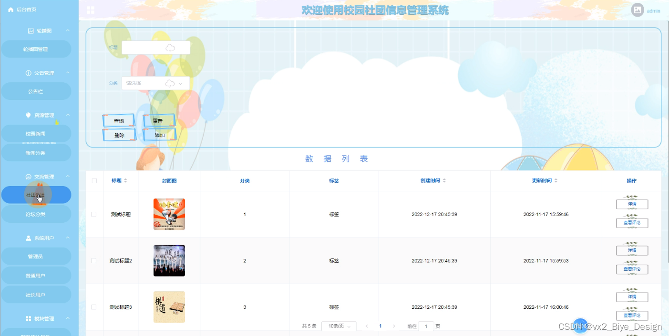Screen dimensions: 669x336
Task: Click the grid menu icon in header
Action: pos(90,10)
